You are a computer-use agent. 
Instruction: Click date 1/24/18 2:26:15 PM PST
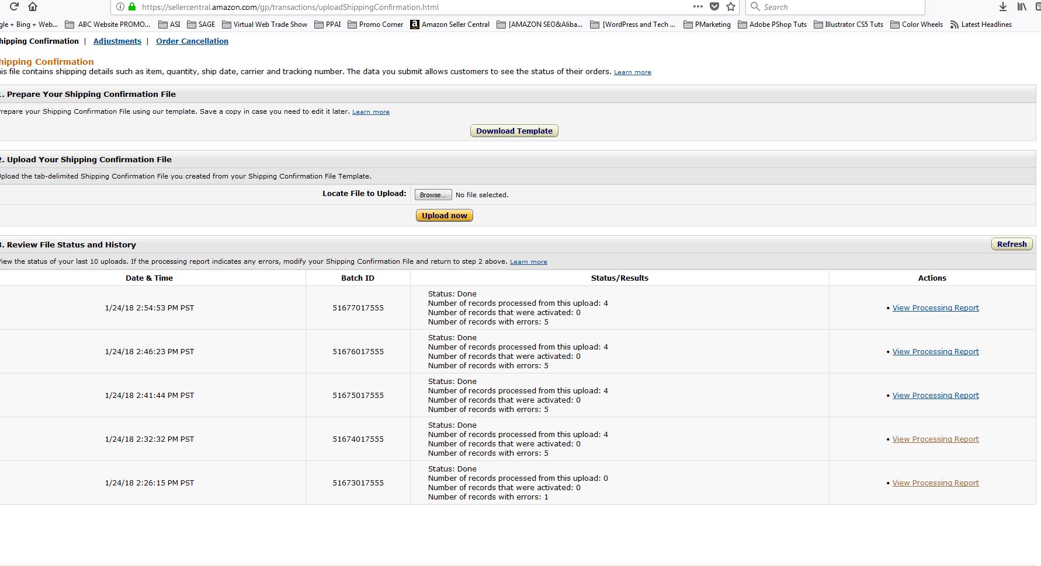point(150,483)
